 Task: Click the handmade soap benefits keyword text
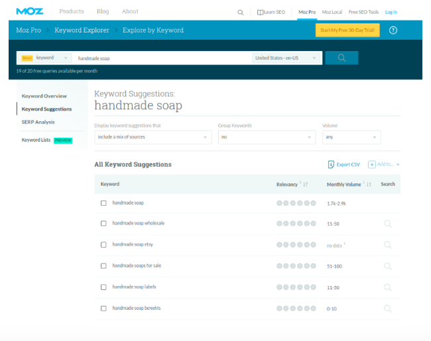click(x=137, y=308)
